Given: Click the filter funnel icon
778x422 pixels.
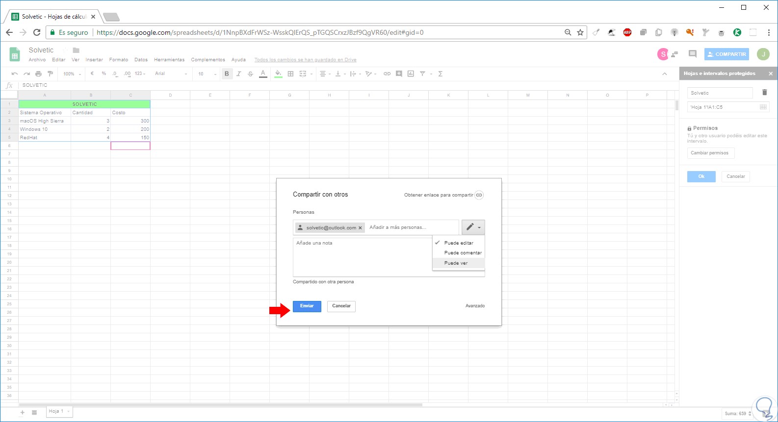Looking at the screenshot, I should (x=422, y=74).
